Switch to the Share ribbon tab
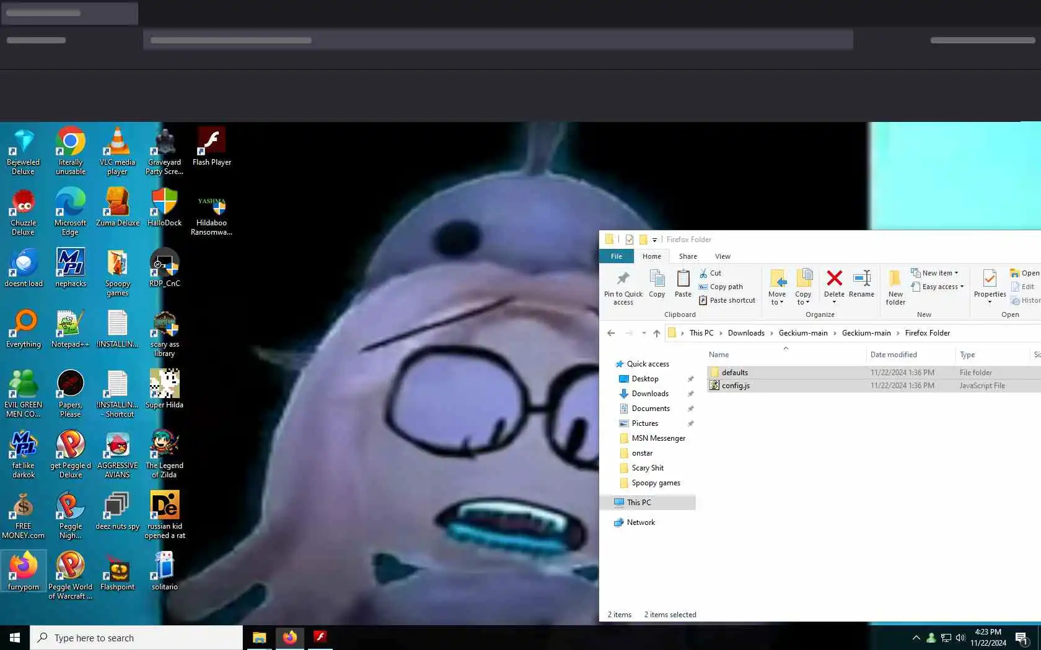Viewport: 1041px width, 650px height. 688,256
